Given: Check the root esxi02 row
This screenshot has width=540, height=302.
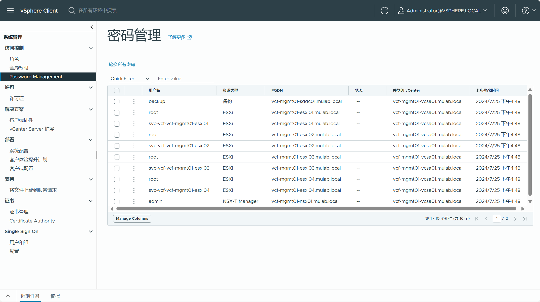Looking at the screenshot, I should tap(117, 135).
